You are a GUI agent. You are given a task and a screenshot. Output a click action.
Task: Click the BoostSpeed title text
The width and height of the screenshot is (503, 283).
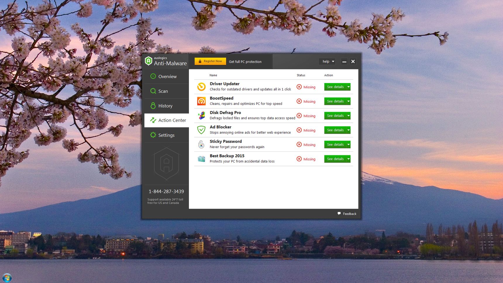pos(221,98)
